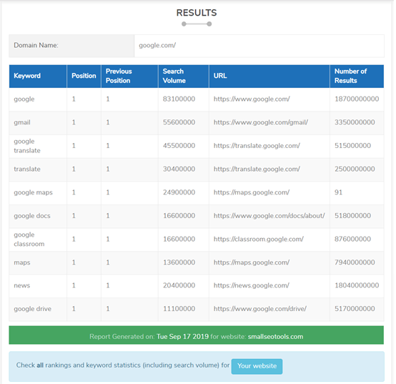This screenshot has height=384, width=396.
Task: Click the 18700000000 results value for google
Action: (x=357, y=99)
